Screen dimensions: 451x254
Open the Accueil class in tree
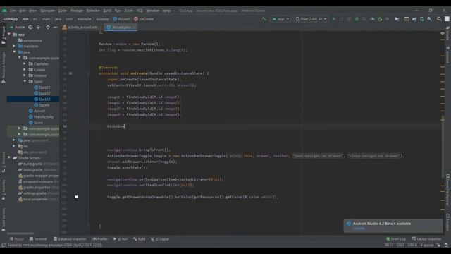click(x=37, y=111)
